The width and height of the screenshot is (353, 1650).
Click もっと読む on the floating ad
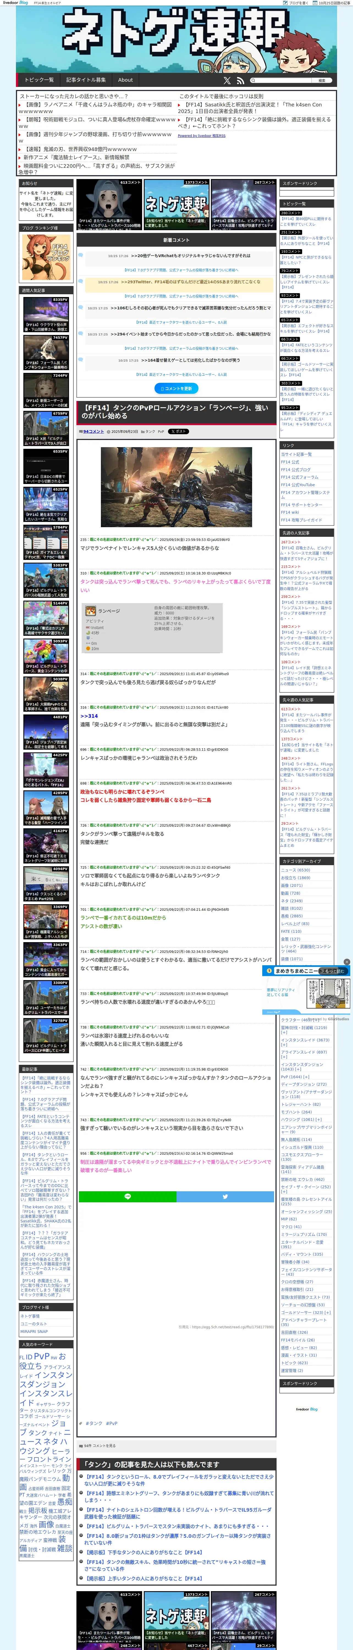pyautogui.click(x=334, y=971)
